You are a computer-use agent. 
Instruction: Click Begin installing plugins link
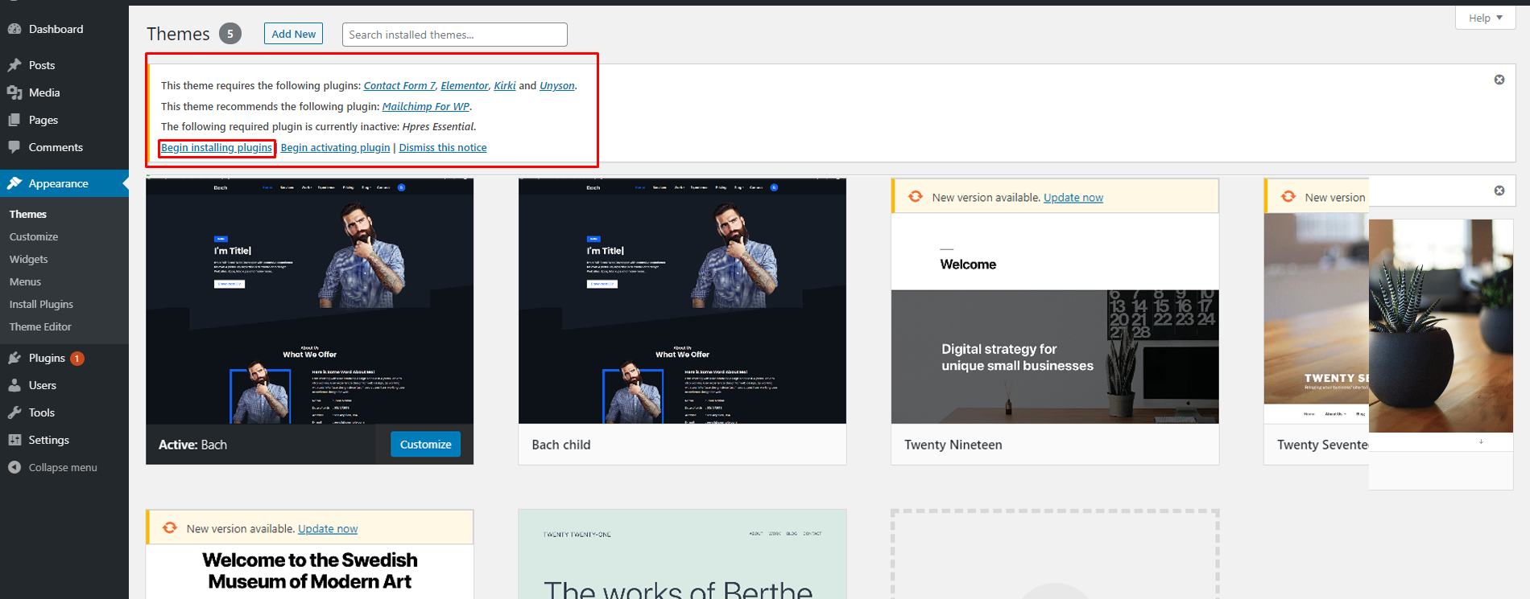(217, 147)
